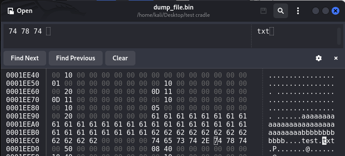Click the window minimize circle button
This screenshot has width=345, height=156.
pyautogui.click(x=316, y=11)
